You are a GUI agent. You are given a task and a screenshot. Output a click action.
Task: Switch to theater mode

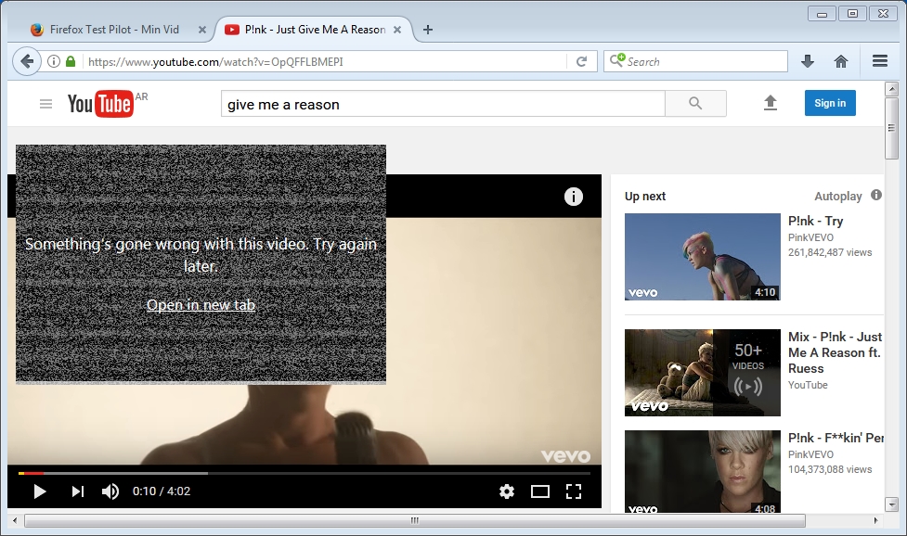540,491
